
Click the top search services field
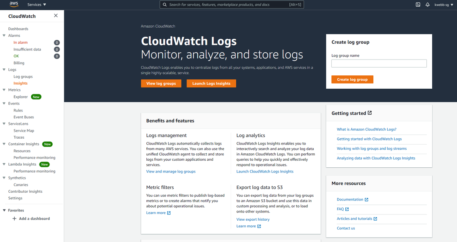coord(232,5)
